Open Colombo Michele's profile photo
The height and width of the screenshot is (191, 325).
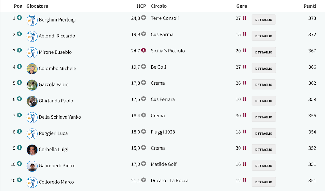tap(32, 69)
